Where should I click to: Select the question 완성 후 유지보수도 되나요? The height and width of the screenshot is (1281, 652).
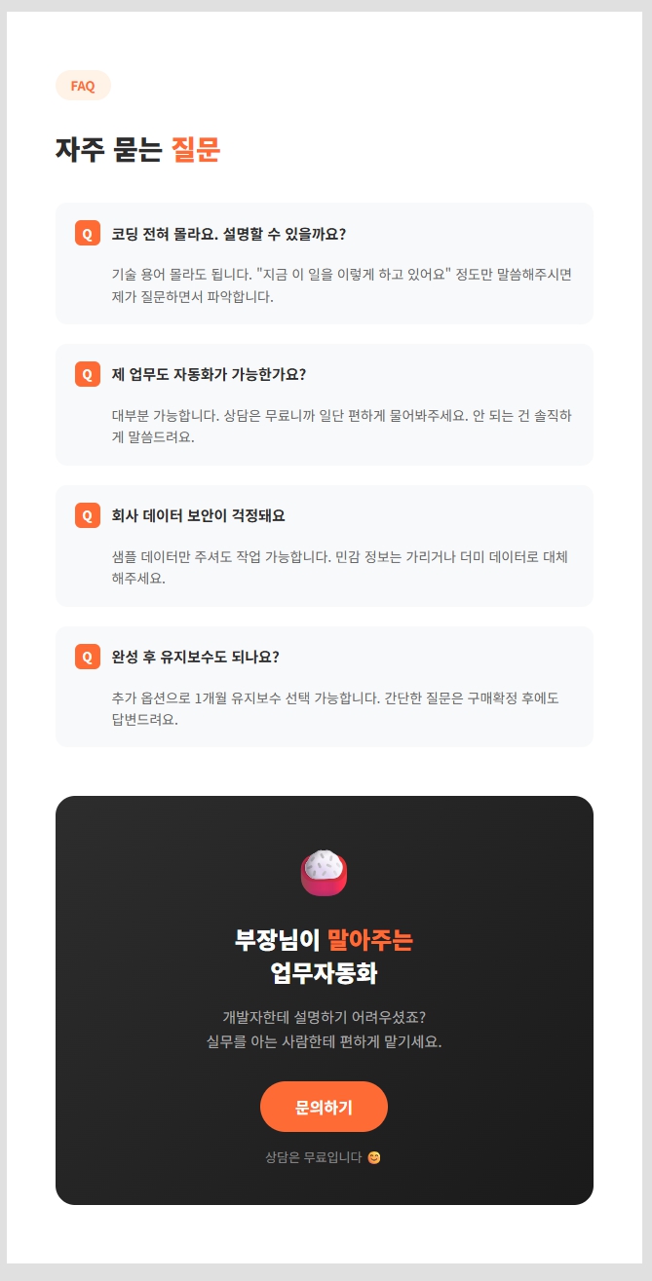[196, 657]
